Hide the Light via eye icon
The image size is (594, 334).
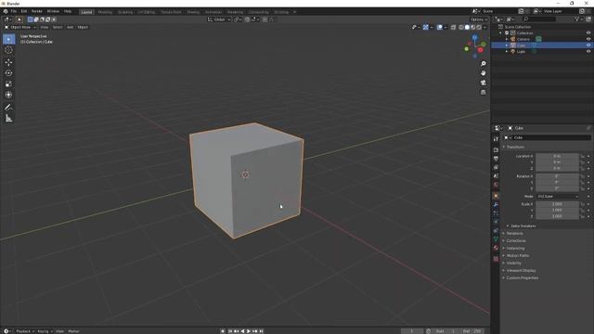click(588, 51)
